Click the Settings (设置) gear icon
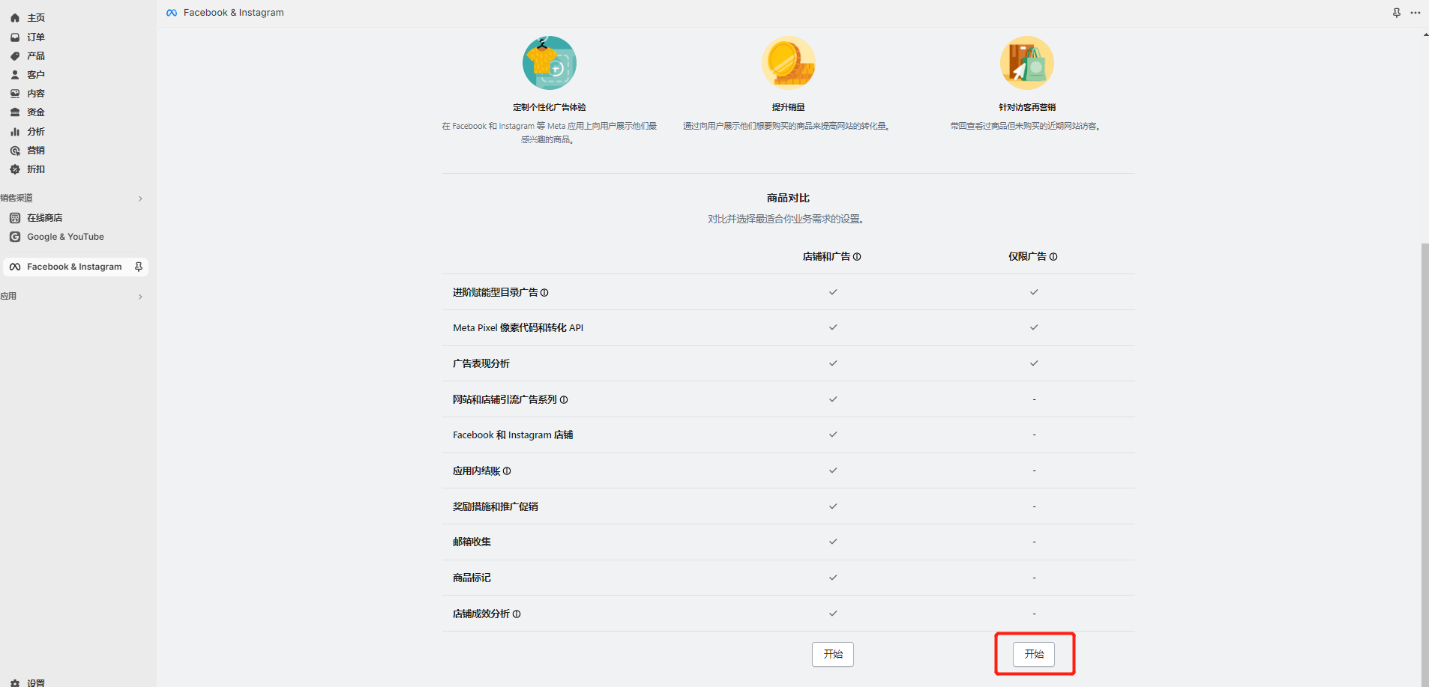1429x687 pixels. 15,683
